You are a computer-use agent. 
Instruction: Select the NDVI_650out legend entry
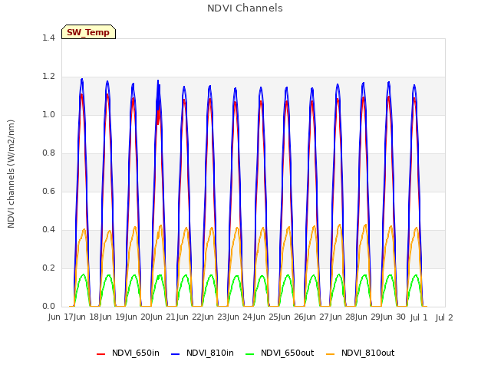click(x=279, y=353)
